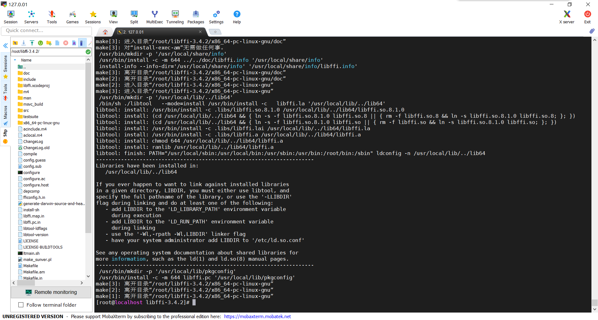
Task: Create a new folder in SFTP browser
Action: [x=49, y=43]
